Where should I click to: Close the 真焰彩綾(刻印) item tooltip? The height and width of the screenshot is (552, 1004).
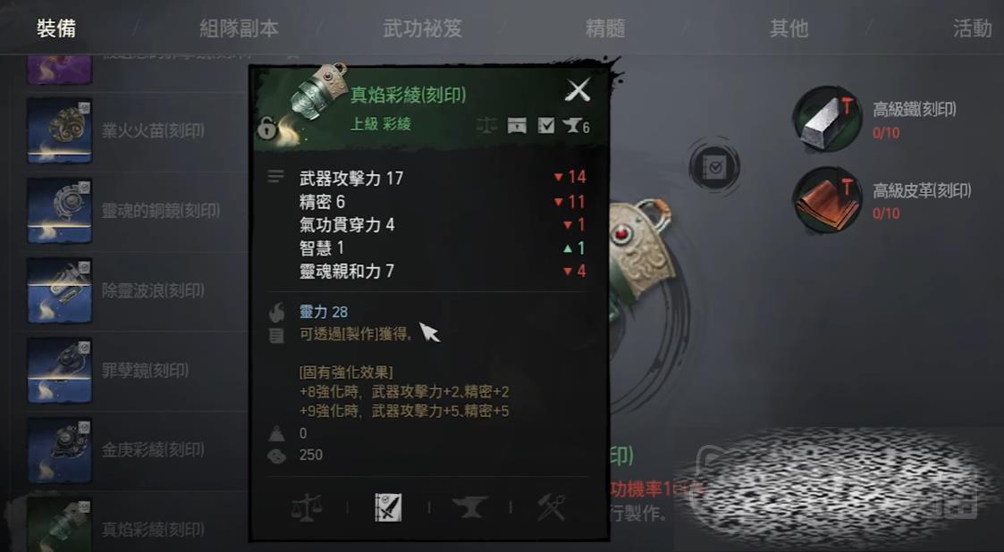coord(578,90)
